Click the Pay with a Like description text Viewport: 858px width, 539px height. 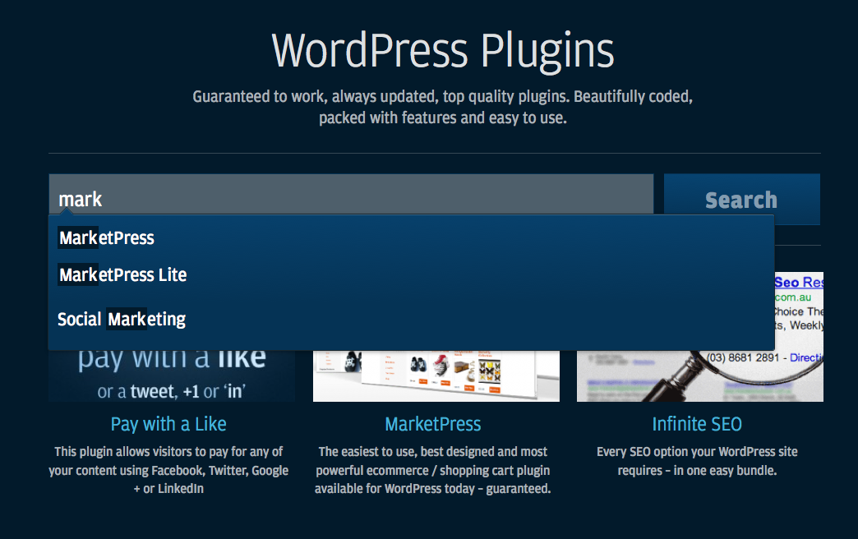point(171,470)
